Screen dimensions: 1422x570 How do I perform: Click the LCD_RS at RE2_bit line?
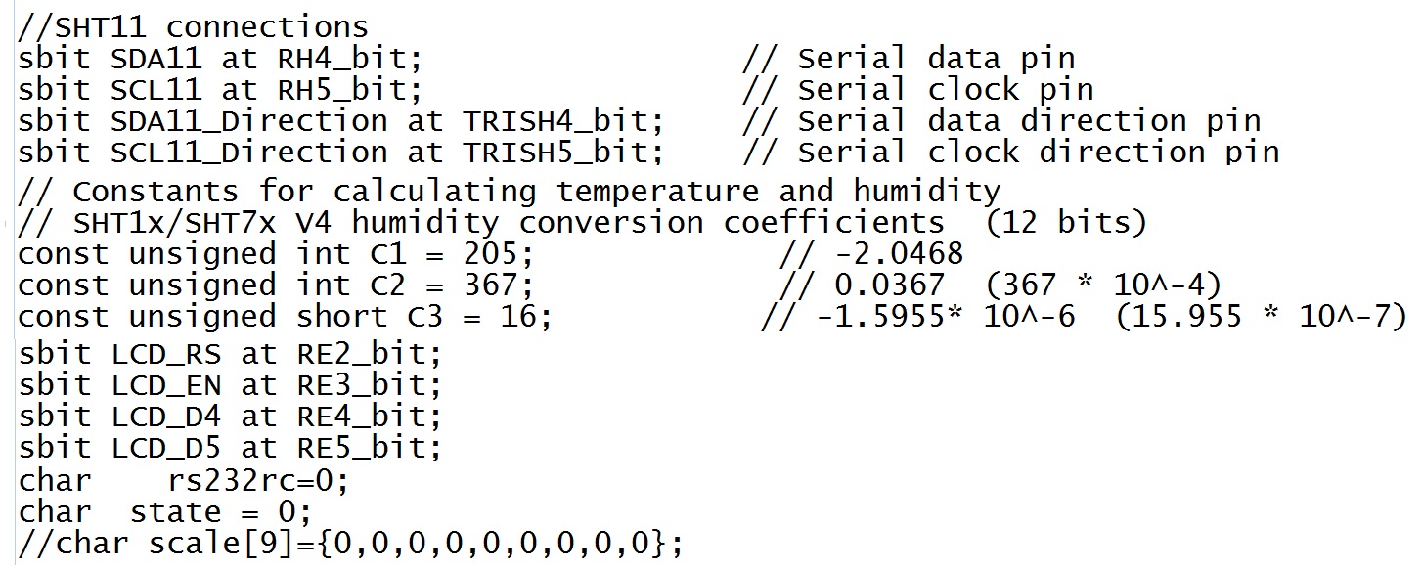pyautogui.click(x=230, y=353)
